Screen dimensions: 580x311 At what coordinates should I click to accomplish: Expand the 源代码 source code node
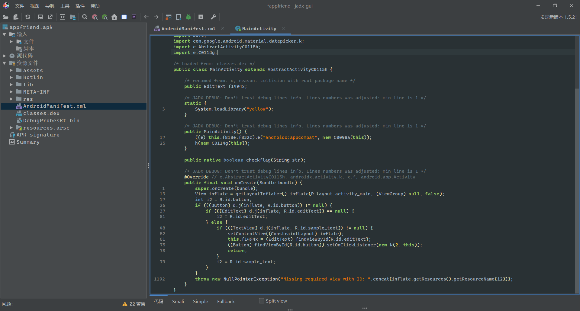(5, 56)
